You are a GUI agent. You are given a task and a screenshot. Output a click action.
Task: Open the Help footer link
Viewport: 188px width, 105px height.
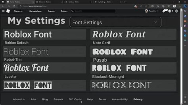pyautogui.click(x=90, y=99)
